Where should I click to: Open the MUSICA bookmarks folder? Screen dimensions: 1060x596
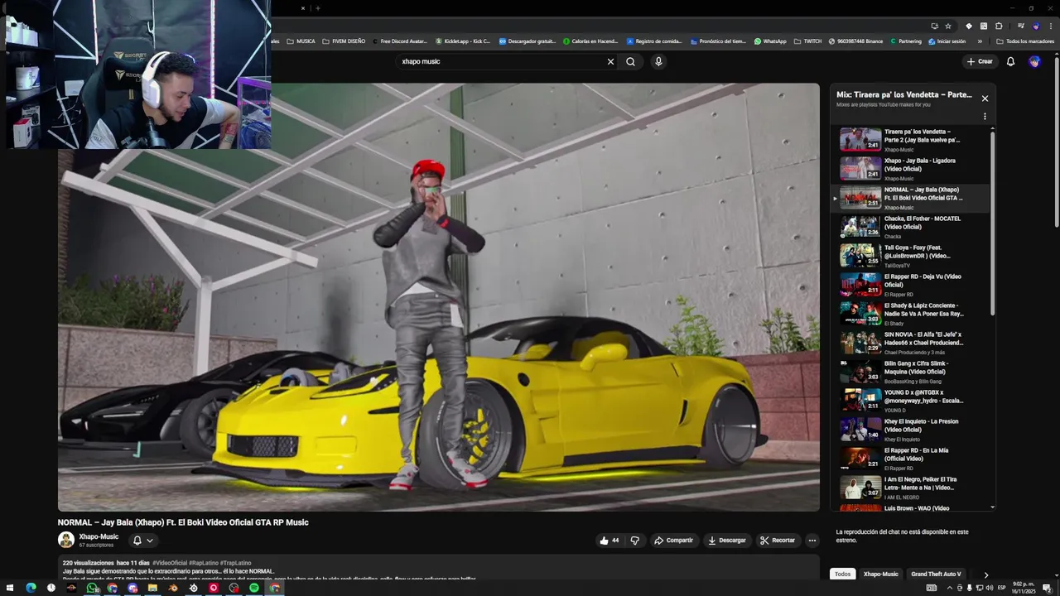[301, 41]
